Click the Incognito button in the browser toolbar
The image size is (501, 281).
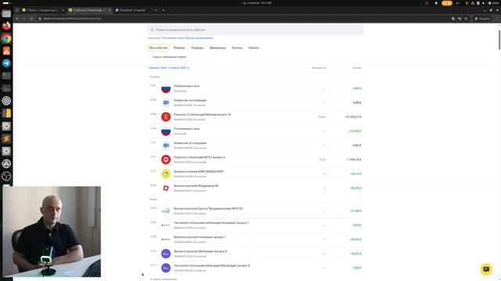(x=482, y=19)
